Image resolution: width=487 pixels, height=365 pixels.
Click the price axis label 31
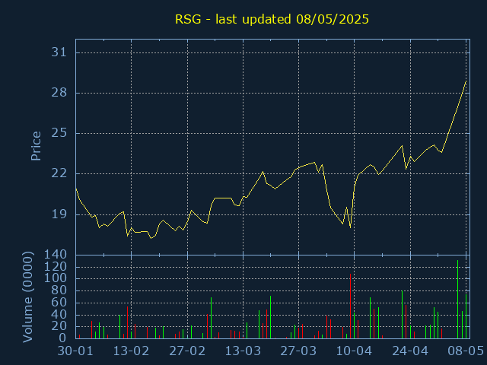[x=59, y=52]
